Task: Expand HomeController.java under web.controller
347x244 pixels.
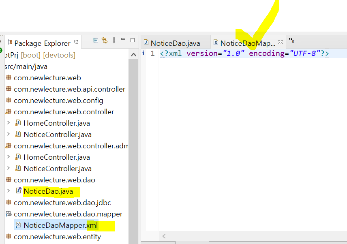Action: tap(9, 122)
